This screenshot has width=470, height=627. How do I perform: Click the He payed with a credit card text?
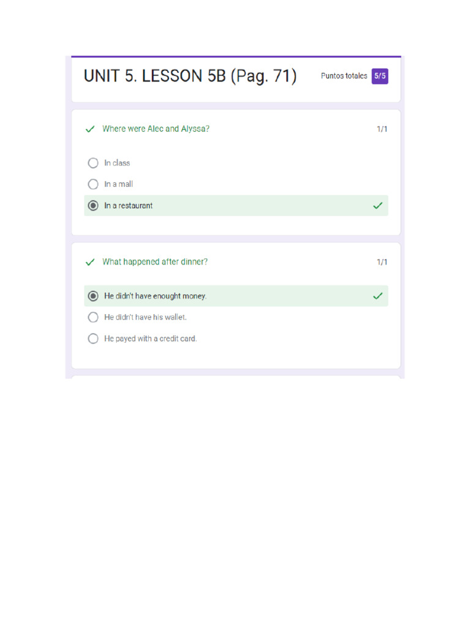click(x=151, y=339)
